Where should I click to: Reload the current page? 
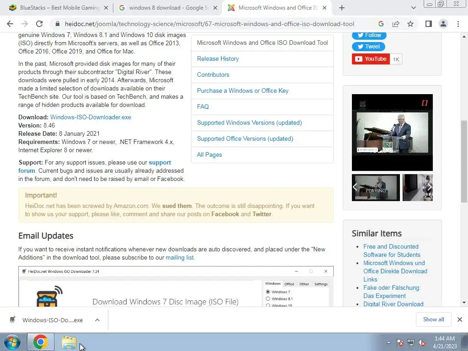coord(39,24)
